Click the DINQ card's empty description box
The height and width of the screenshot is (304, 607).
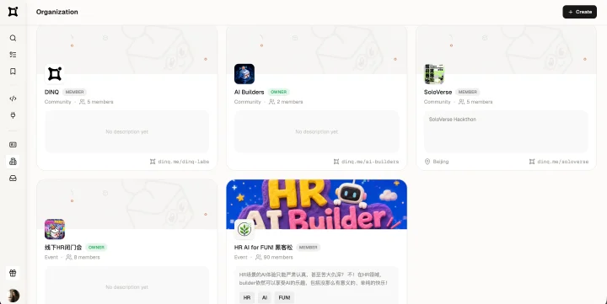click(x=127, y=131)
